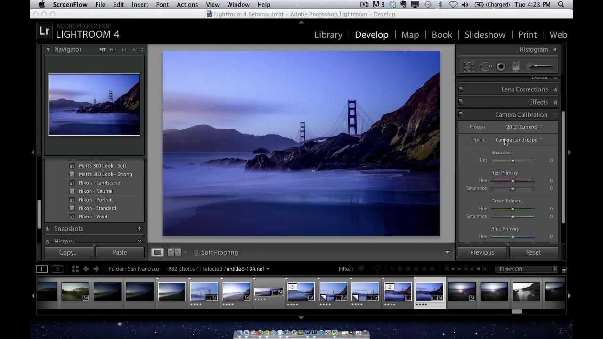Open the Filters Off dropdown
This screenshot has height=339, width=603.
pyautogui.click(x=526, y=269)
